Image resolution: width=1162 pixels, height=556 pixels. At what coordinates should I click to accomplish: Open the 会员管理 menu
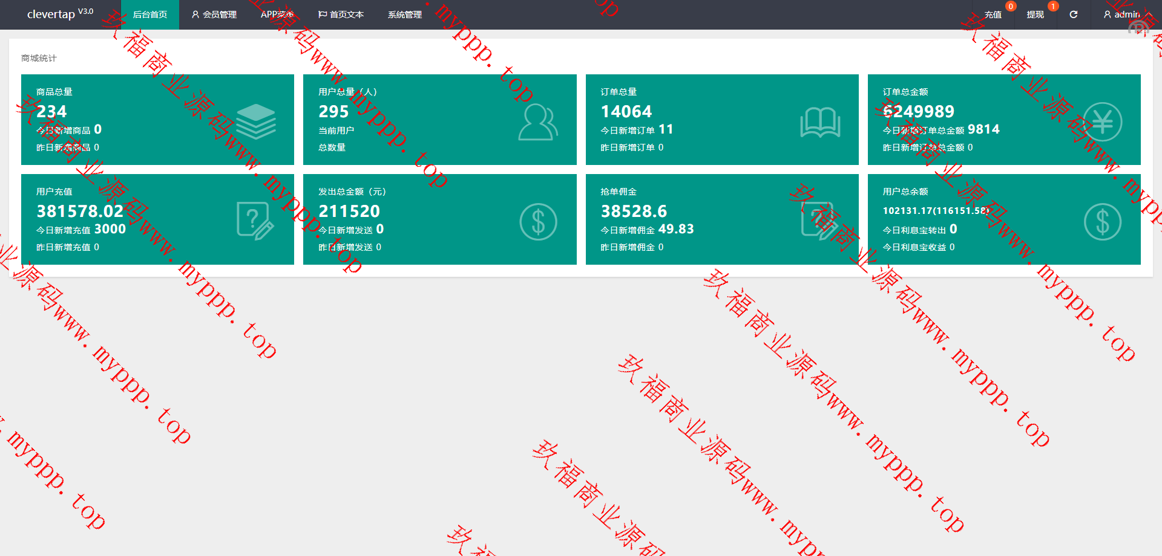[214, 15]
